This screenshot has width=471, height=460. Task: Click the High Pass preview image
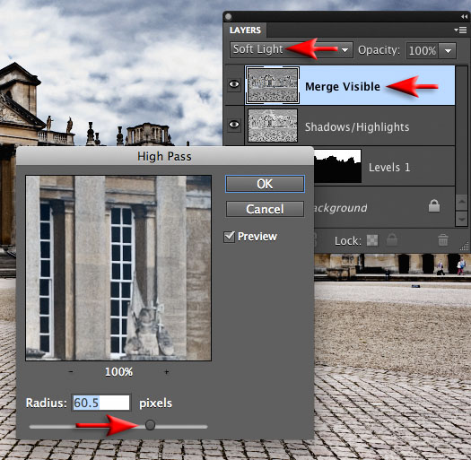point(118,268)
